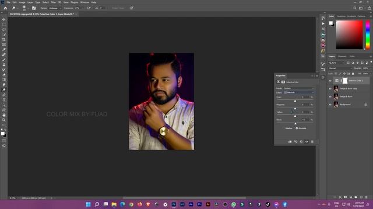Image resolution: width=373 pixels, height=209 pixels.
Task: Open the Window menu
Action: [x=85, y=2]
